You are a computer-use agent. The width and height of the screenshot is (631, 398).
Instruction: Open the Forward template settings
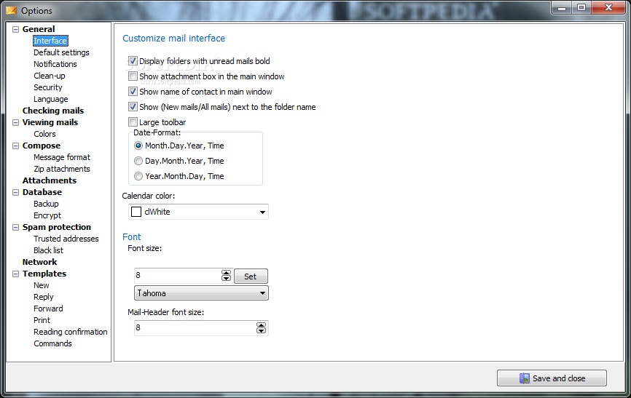coord(48,309)
